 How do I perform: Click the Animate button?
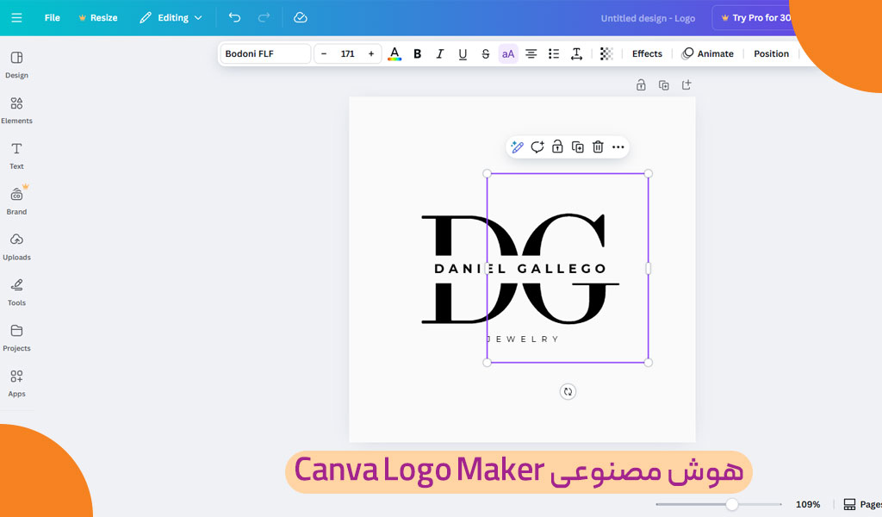pyautogui.click(x=708, y=53)
